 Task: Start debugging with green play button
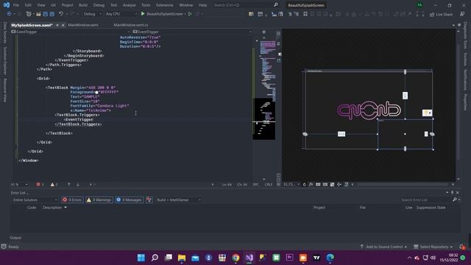pyautogui.click(x=143, y=14)
